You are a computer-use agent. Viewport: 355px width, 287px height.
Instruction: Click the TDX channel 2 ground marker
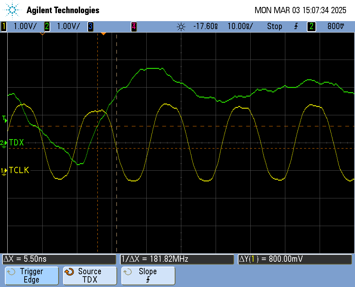[4, 143]
